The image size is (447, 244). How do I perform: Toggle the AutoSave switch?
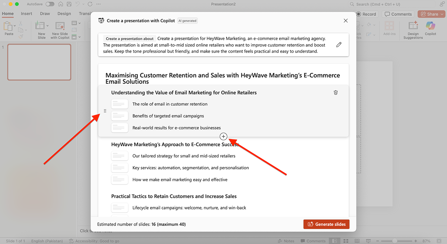point(50,4)
